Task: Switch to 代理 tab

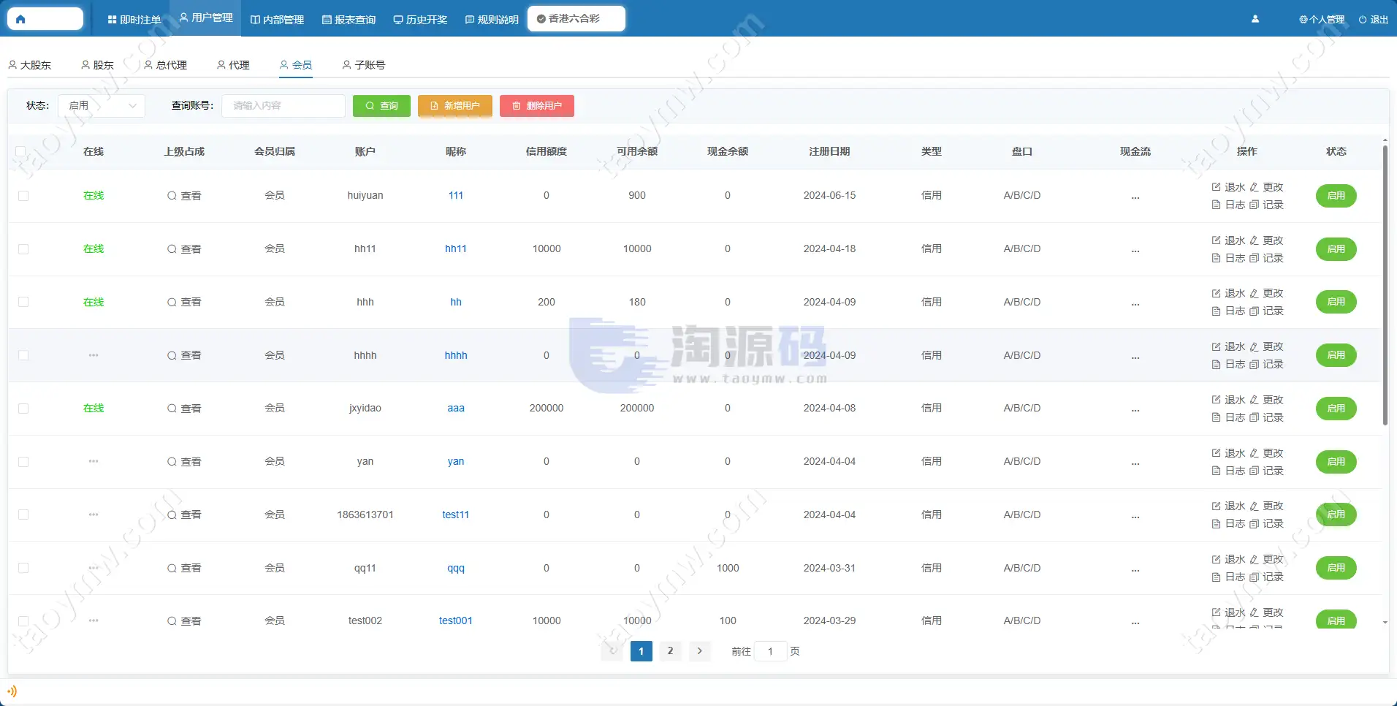Action: (234, 65)
